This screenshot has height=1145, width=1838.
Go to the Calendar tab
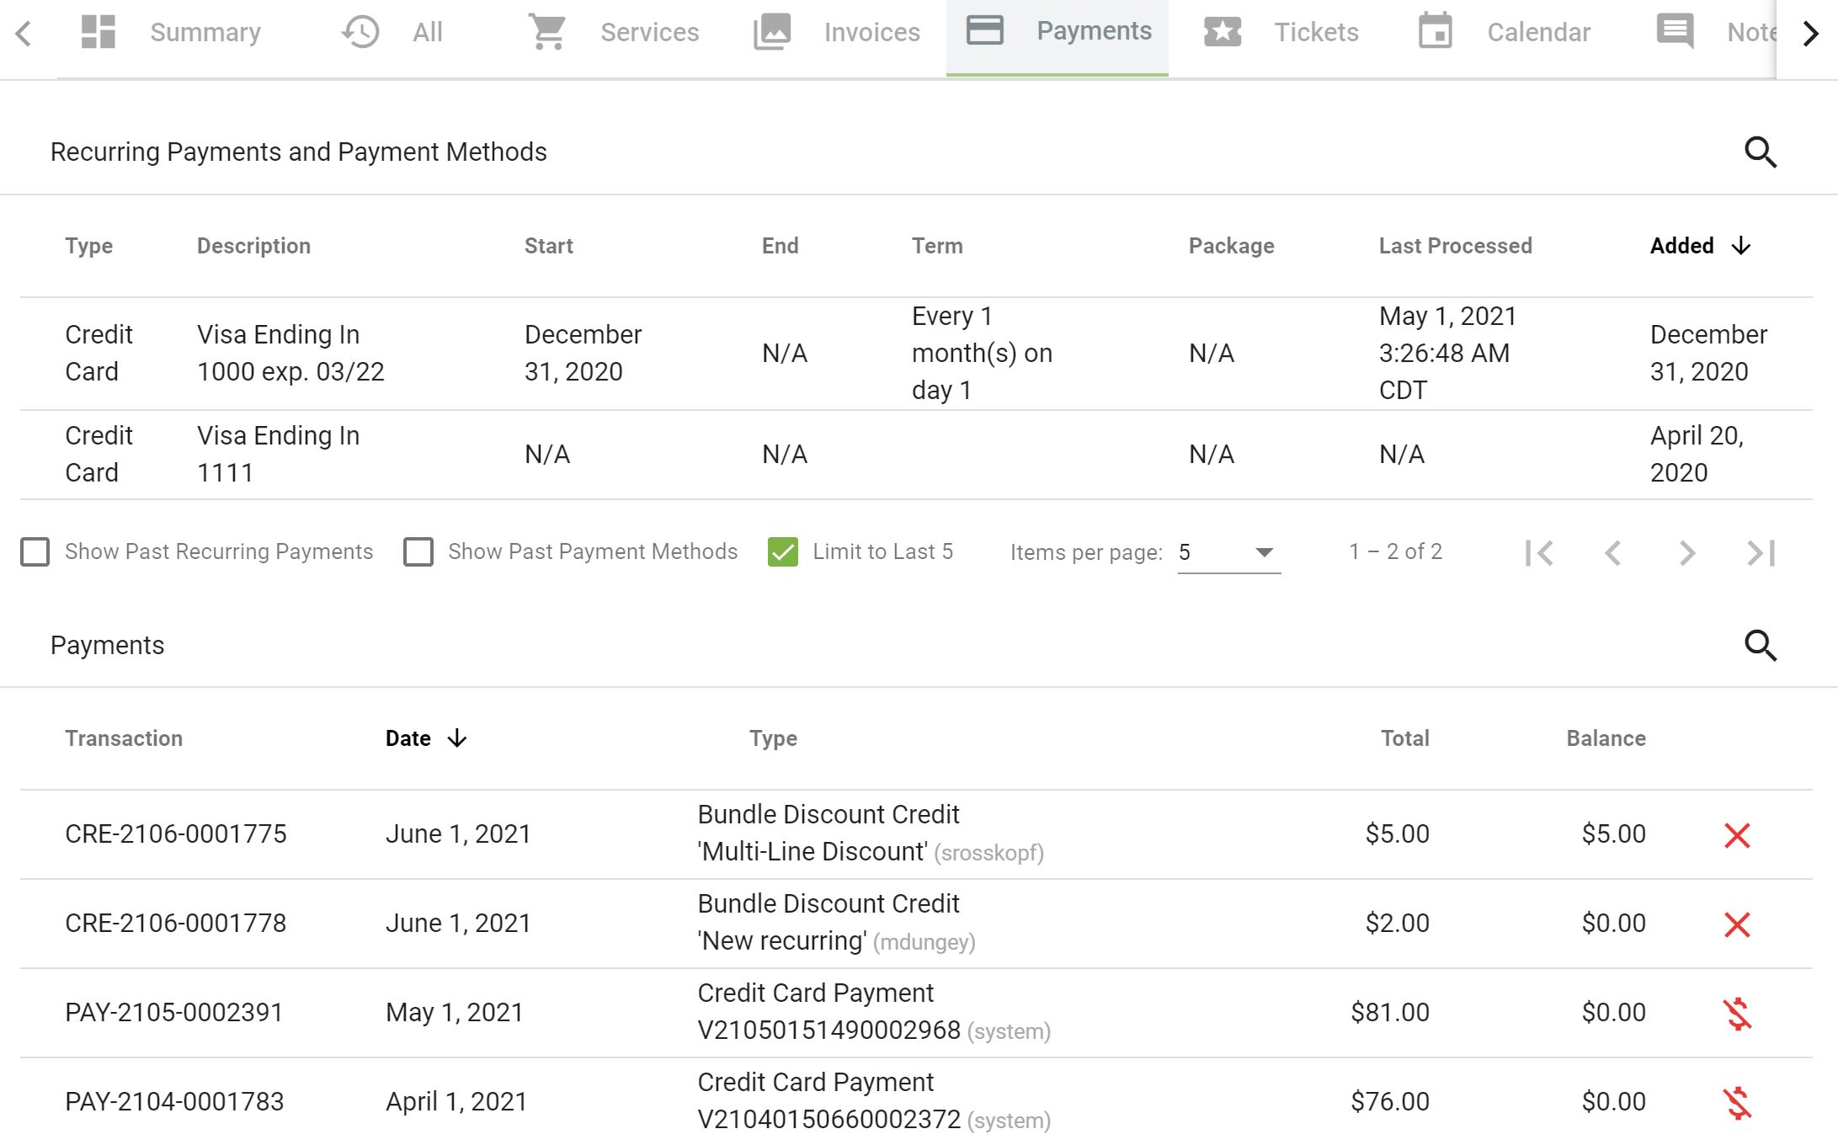(1504, 33)
